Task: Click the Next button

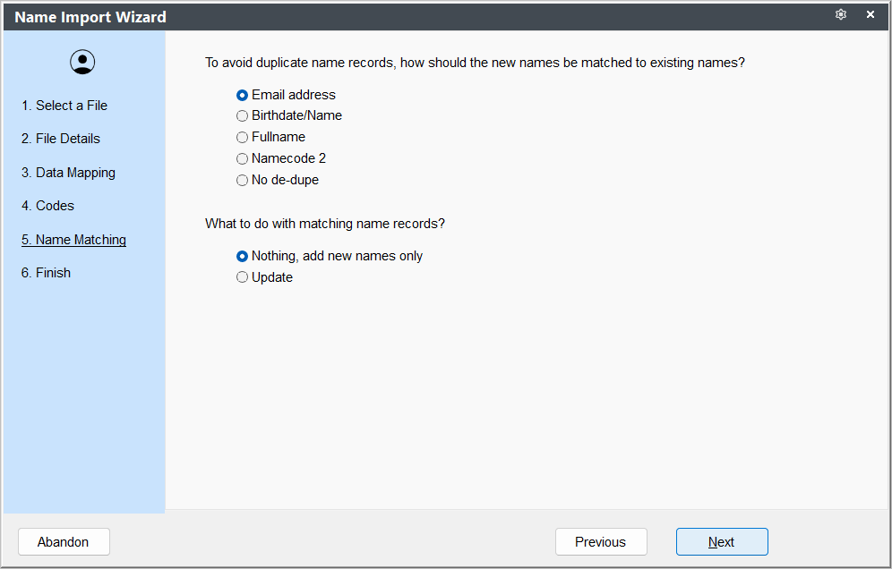Action: coord(722,542)
